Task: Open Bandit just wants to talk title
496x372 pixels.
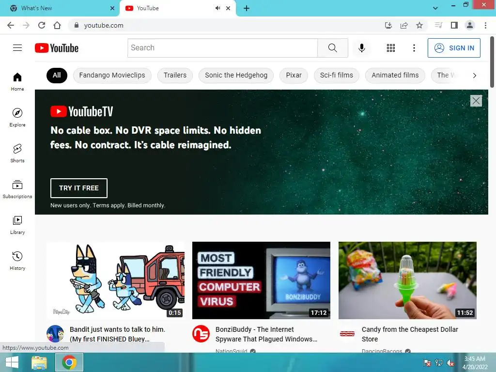Action: (117, 334)
